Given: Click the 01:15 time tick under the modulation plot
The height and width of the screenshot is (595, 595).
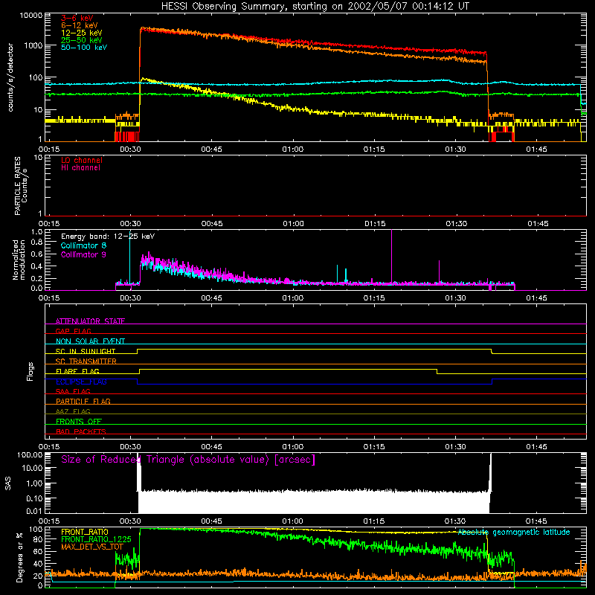Looking at the screenshot, I should 374,298.
